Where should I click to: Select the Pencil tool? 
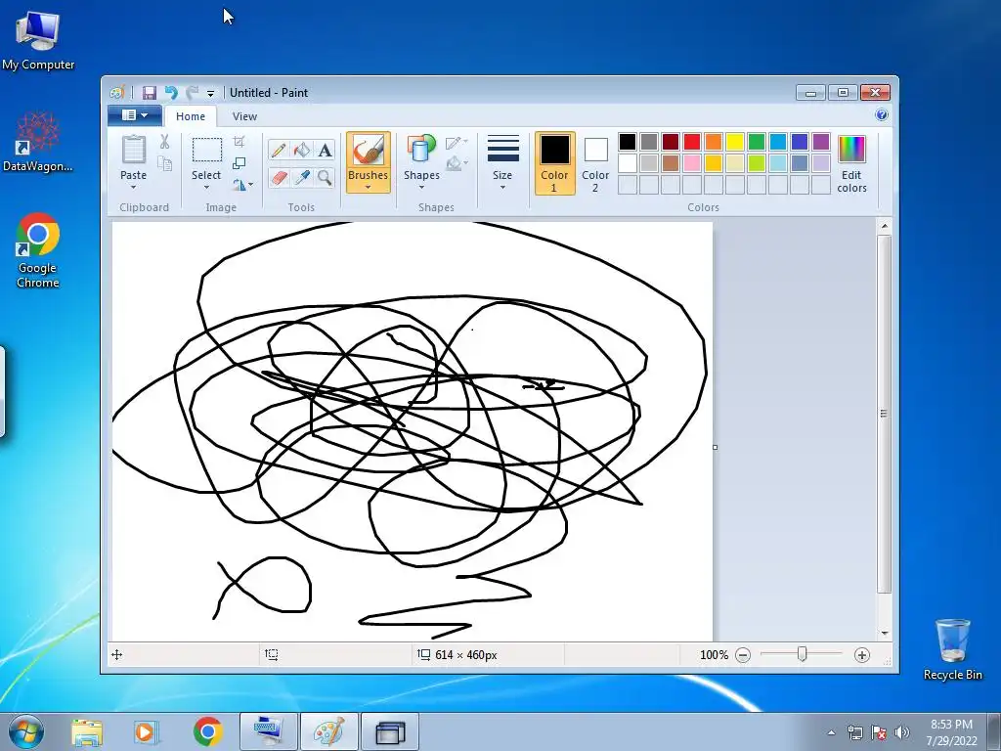coord(279,150)
